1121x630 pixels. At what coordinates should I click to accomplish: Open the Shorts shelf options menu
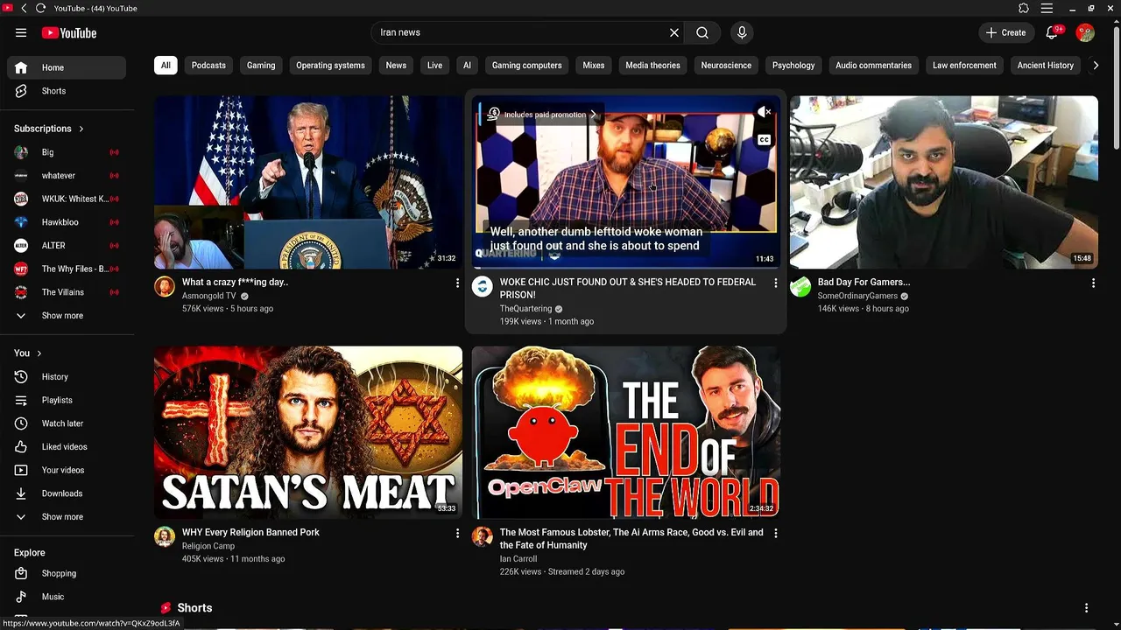1086,608
